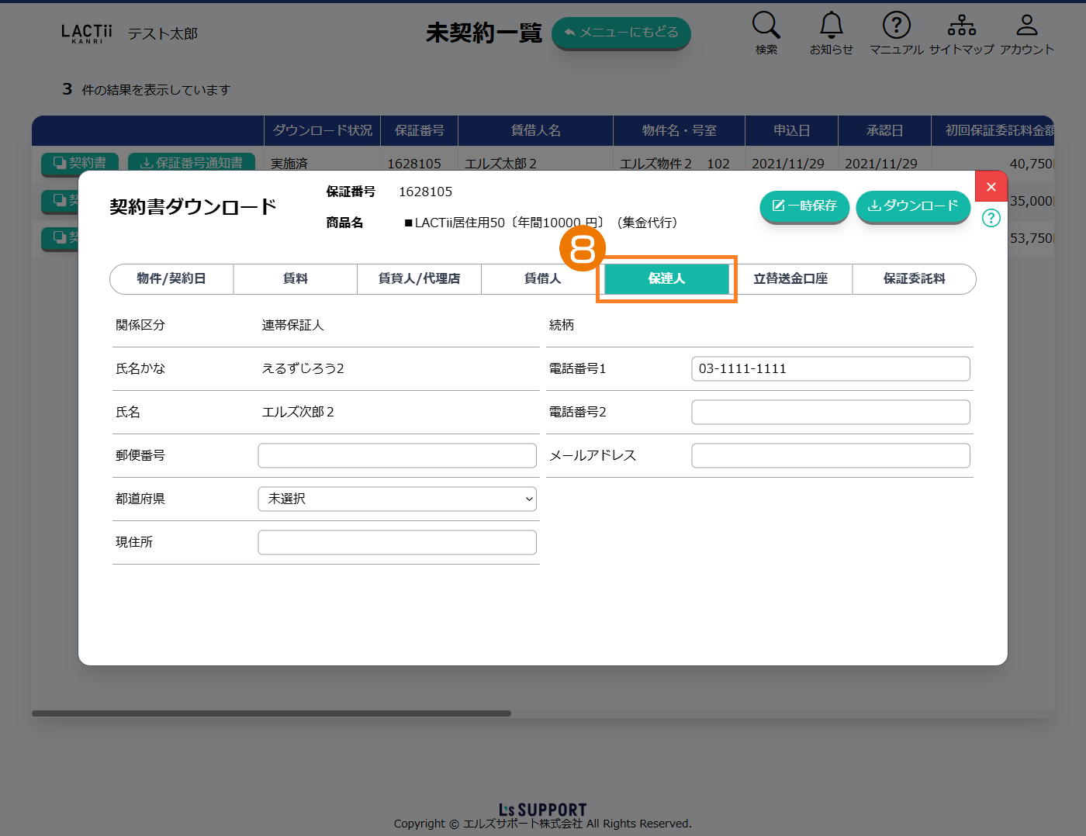This screenshot has width=1086, height=836.
Task: Open the アカウント user icon
Action: pyautogui.click(x=1026, y=26)
